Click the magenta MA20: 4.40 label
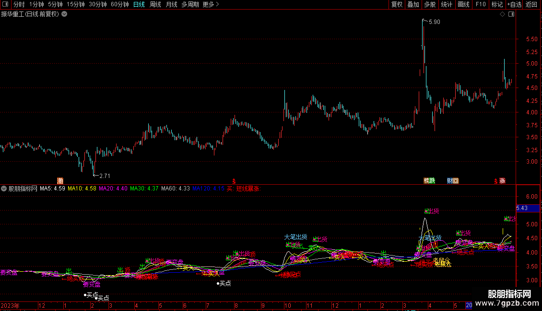Image resolution: width=542 pixels, height=311 pixels. tap(113, 189)
